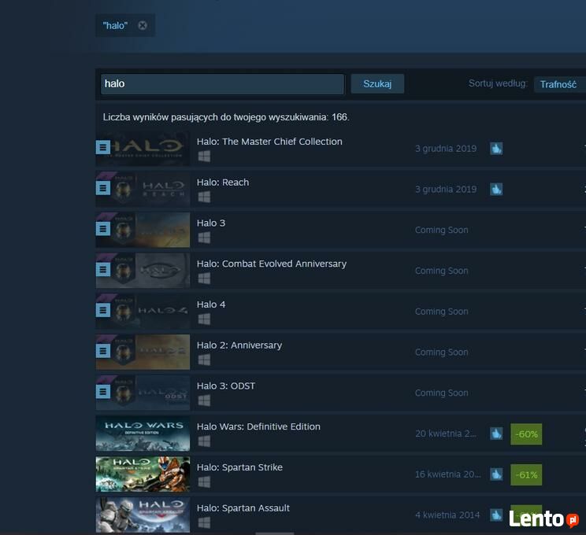The width and height of the screenshot is (586, 535).
Task: Click "Coming Soon" for Halo 3
Action: 441,230
